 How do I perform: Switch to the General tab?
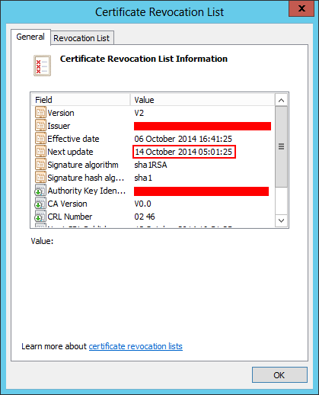click(30, 37)
